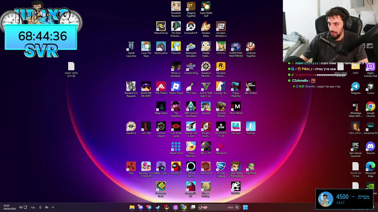Screen dimensions: 378x212
Task: Click the taskbar search box
Action: pyautogui.click(x=219, y=207)
